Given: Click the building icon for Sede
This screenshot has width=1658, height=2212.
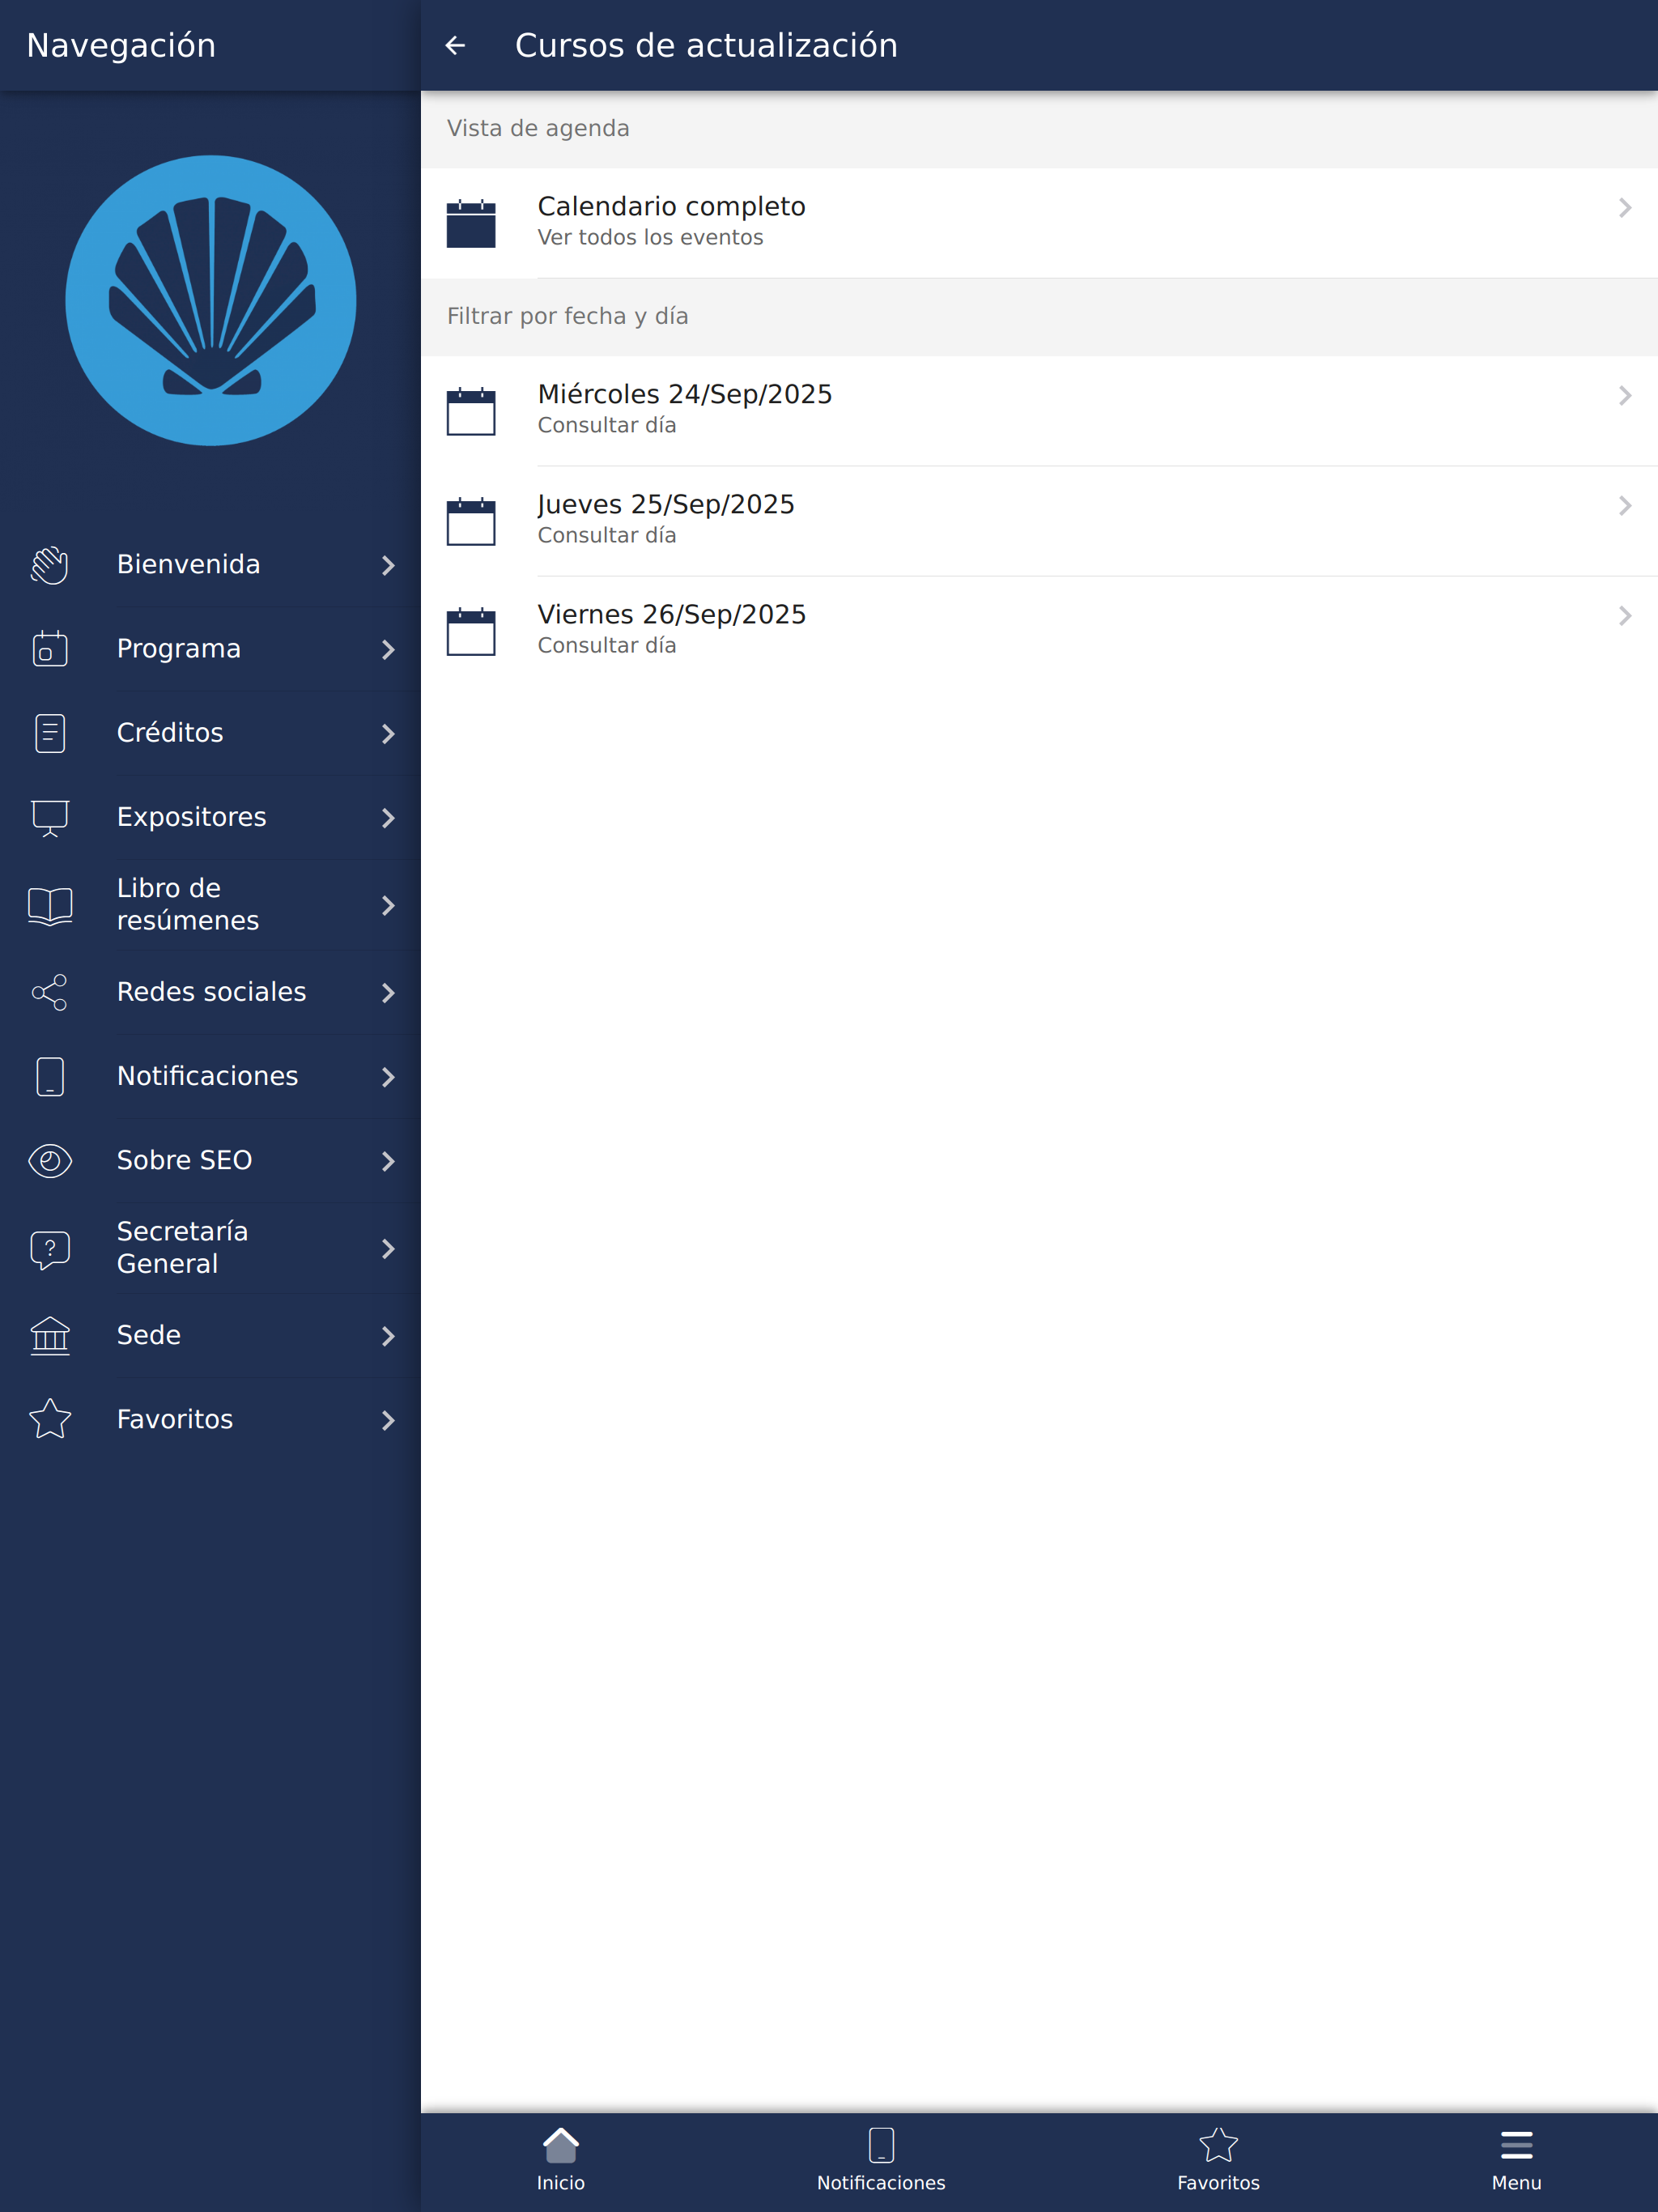Looking at the screenshot, I should click(x=50, y=1336).
